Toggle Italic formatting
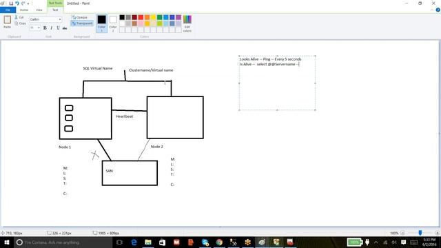Viewport: 441px width, 248px height. [52, 28]
